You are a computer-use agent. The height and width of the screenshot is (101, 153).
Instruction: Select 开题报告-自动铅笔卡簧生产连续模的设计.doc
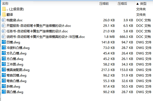coord(39,26)
